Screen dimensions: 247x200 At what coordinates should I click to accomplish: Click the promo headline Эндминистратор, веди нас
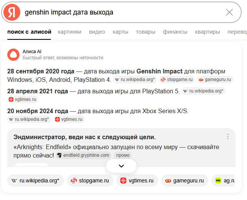point(85,137)
